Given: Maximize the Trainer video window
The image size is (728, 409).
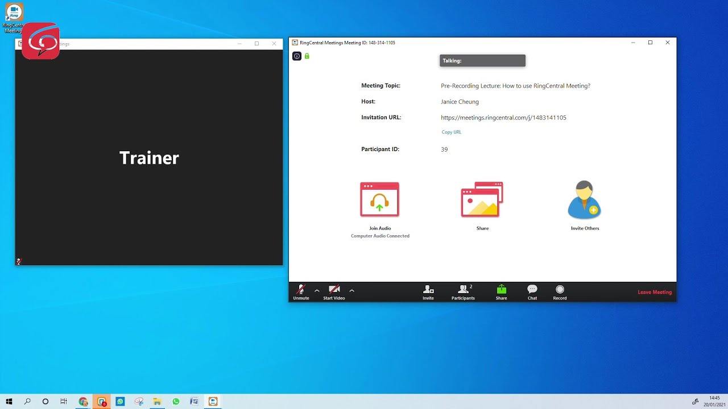Looking at the screenshot, I should 257,44.
